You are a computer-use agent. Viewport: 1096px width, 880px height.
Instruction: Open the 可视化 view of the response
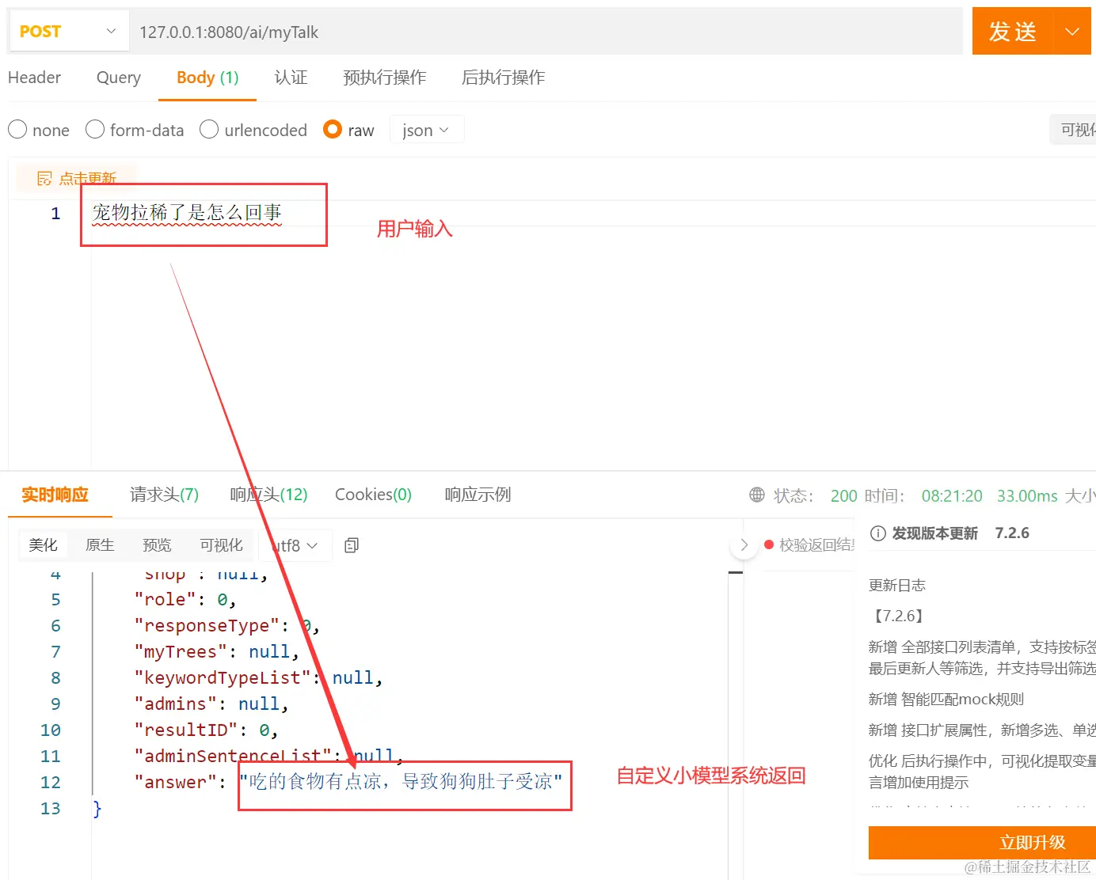(x=221, y=544)
